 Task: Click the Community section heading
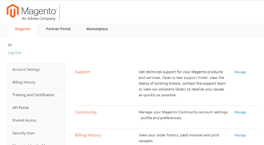86,112
